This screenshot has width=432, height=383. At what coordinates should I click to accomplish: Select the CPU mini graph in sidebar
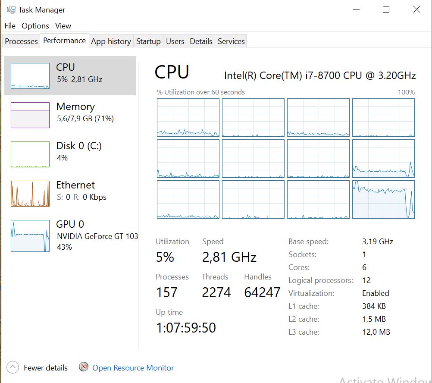click(30, 76)
